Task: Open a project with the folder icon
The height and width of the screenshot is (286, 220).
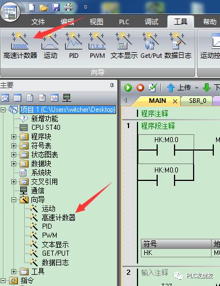Action: coord(44,8)
